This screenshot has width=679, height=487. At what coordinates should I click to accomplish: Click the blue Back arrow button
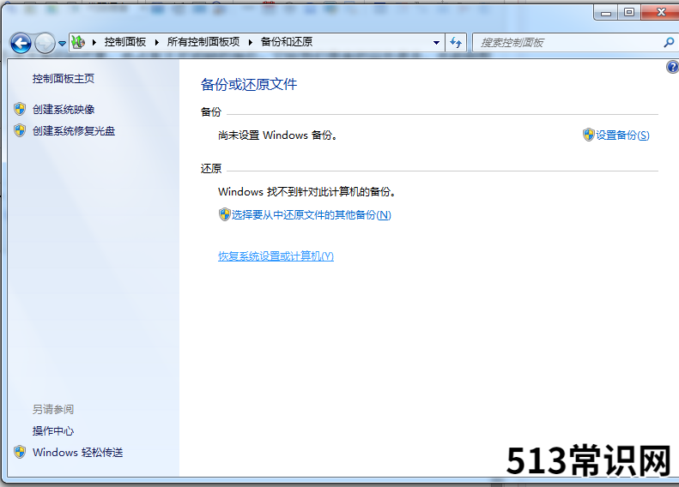point(21,43)
